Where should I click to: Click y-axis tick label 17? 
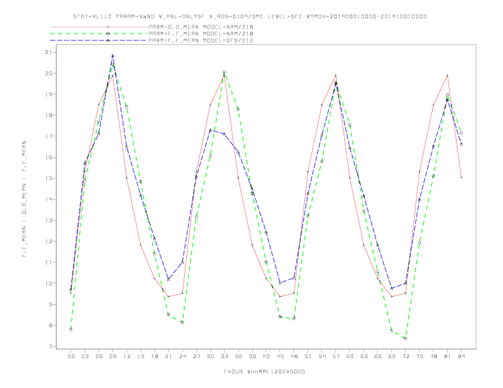point(49,136)
